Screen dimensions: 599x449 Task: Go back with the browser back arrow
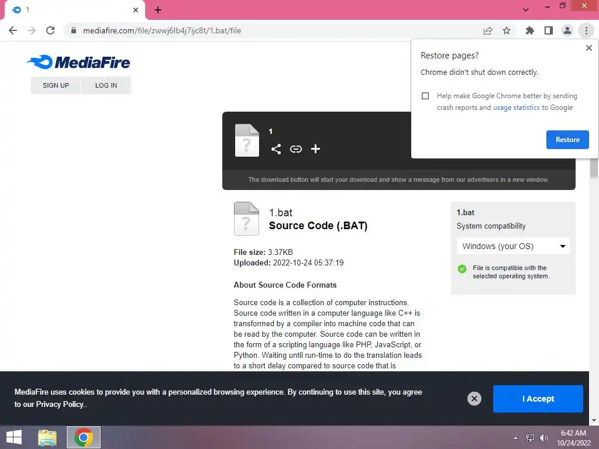click(13, 30)
